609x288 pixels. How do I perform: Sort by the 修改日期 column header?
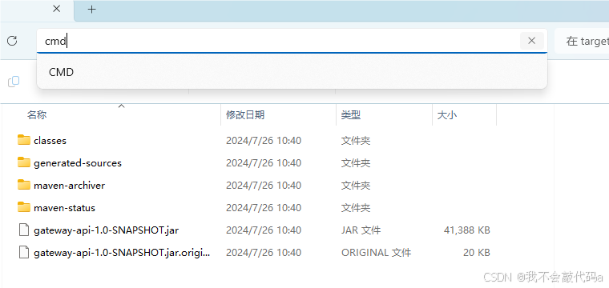[x=245, y=114]
